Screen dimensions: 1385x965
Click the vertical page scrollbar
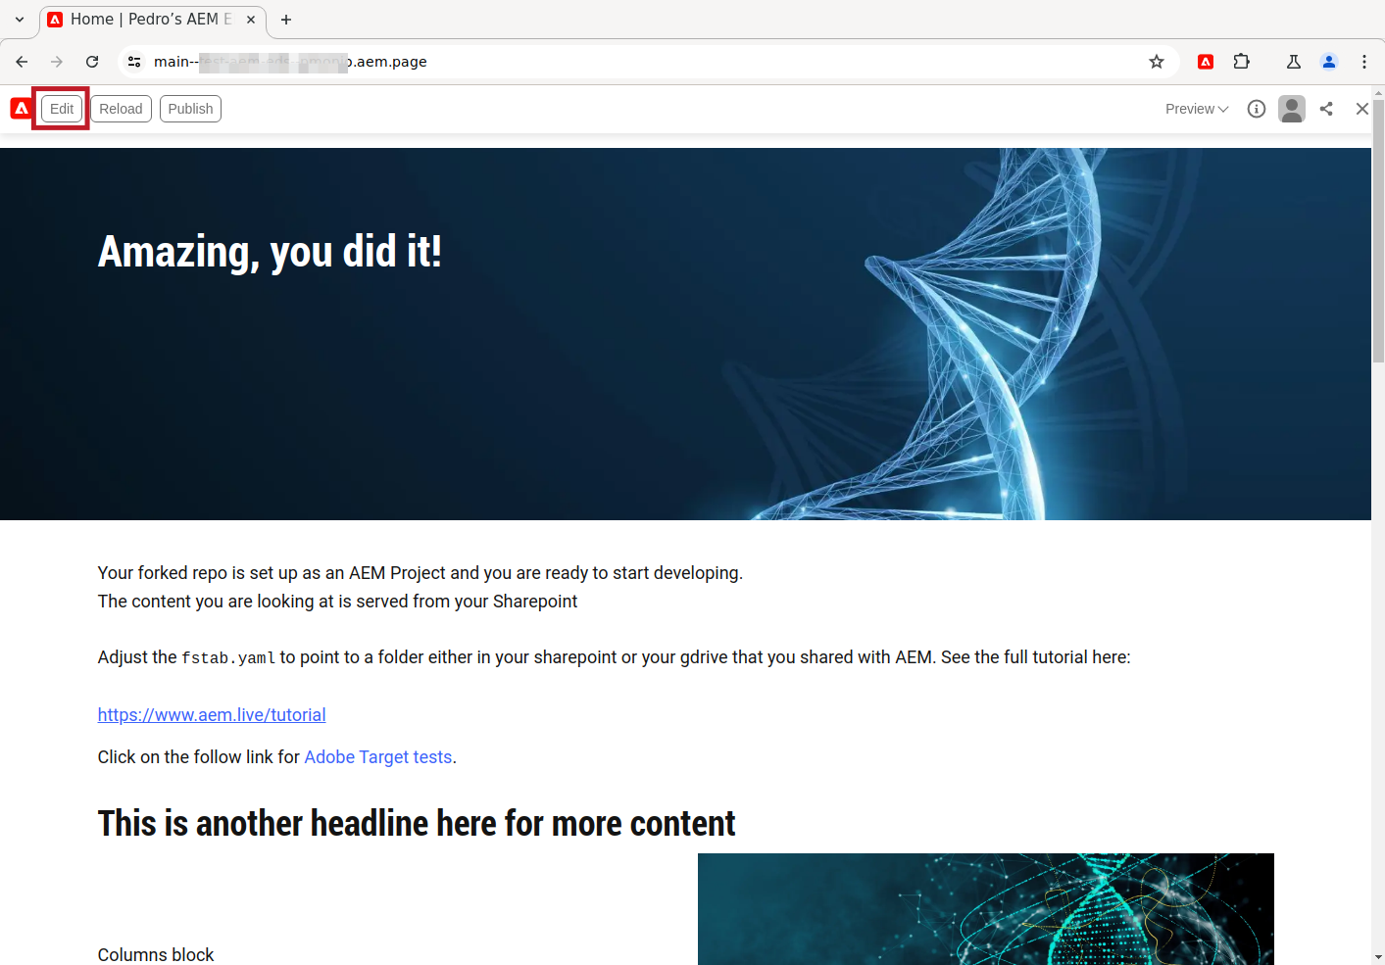tap(1378, 526)
